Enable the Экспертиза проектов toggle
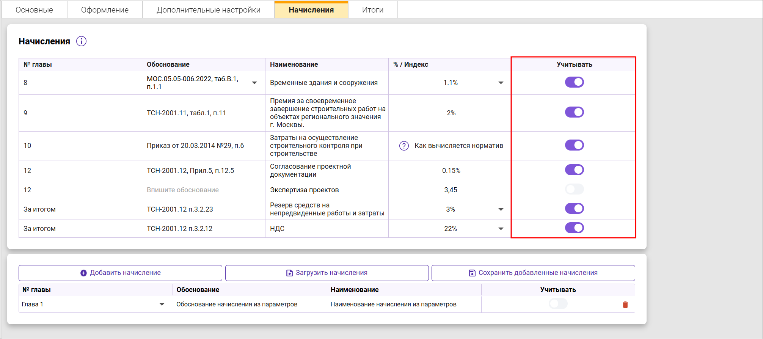763x339 pixels. click(x=574, y=189)
